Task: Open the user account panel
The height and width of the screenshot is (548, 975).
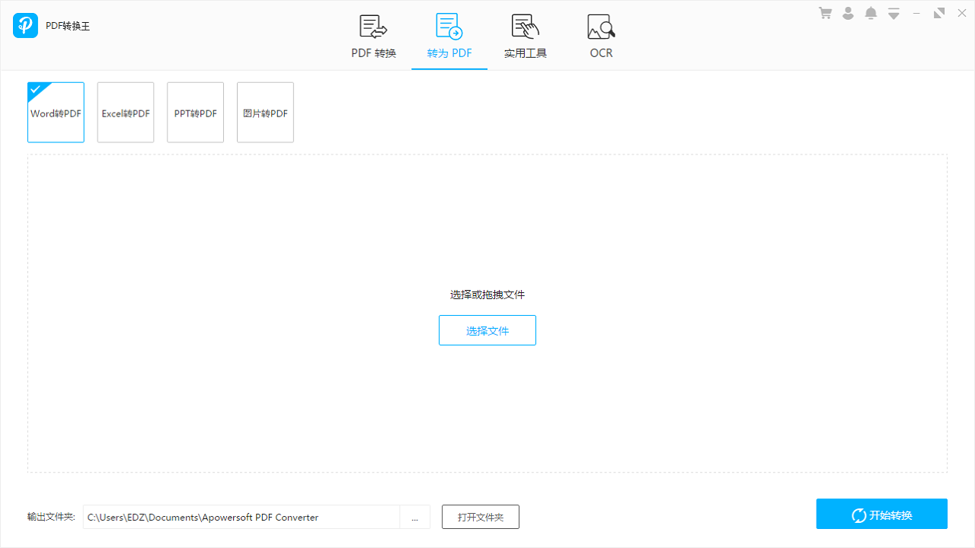Action: click(x=848, y=13)
